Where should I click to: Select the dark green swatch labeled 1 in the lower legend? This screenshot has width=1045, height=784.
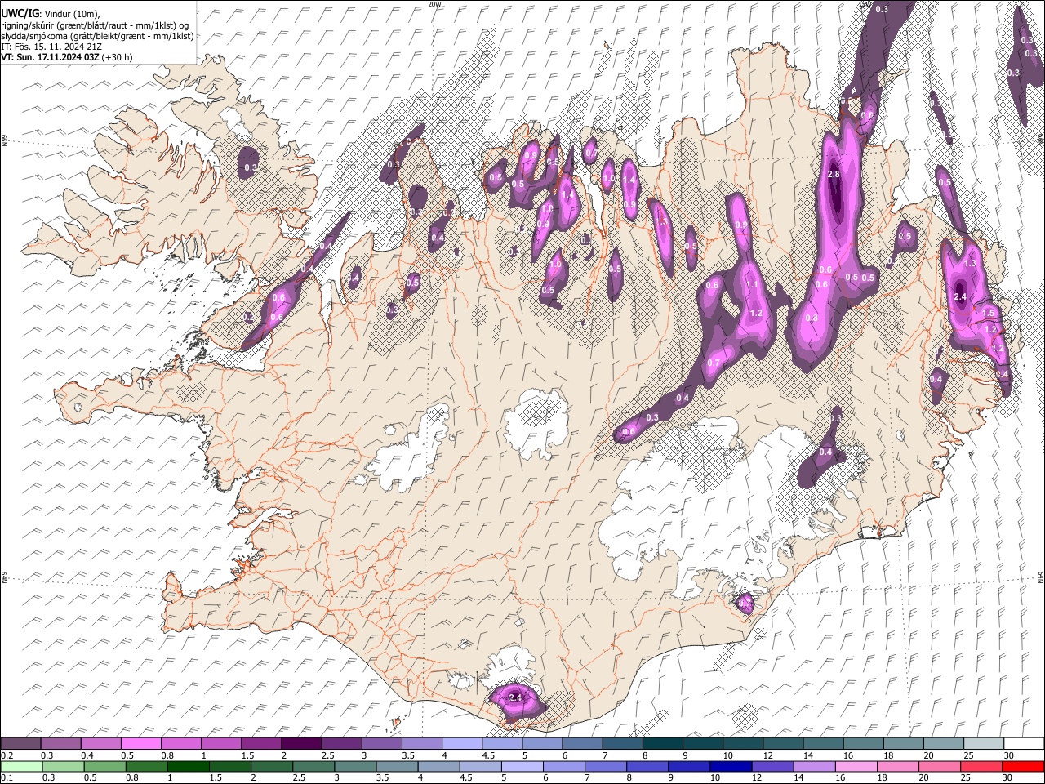point(187,766)
